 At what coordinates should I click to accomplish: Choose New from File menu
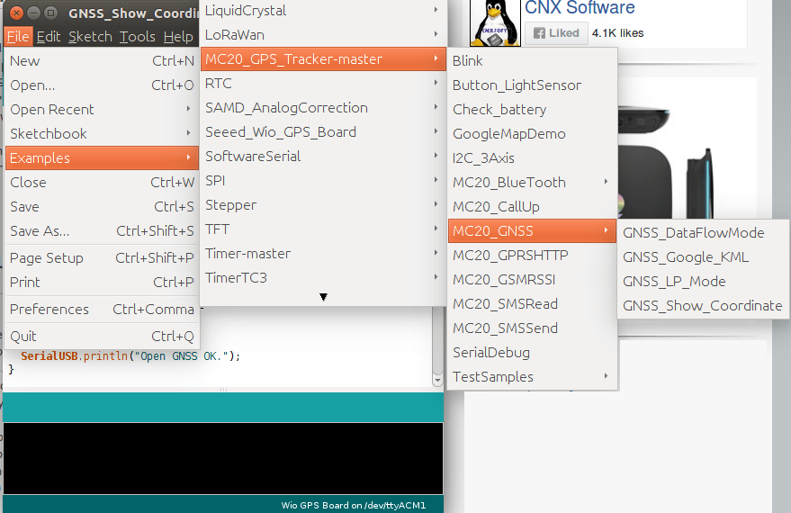[102, 61]
